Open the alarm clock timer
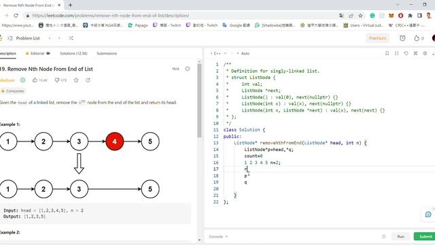 (402, 38)
